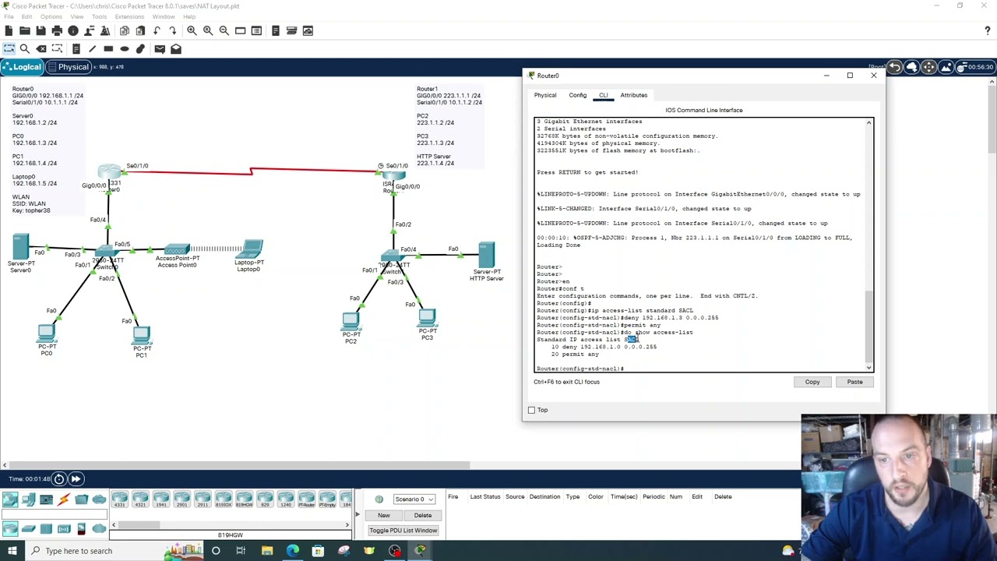Open the Help question mark icon
This screenshot has width=997, height=561.
pos(988,30)
